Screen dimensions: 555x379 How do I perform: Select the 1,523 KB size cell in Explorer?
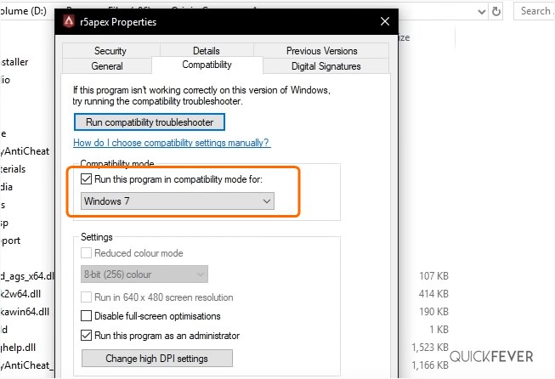430,348
